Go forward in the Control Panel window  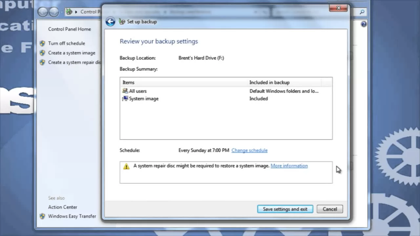pyautogui.click(x=54, y=12)
